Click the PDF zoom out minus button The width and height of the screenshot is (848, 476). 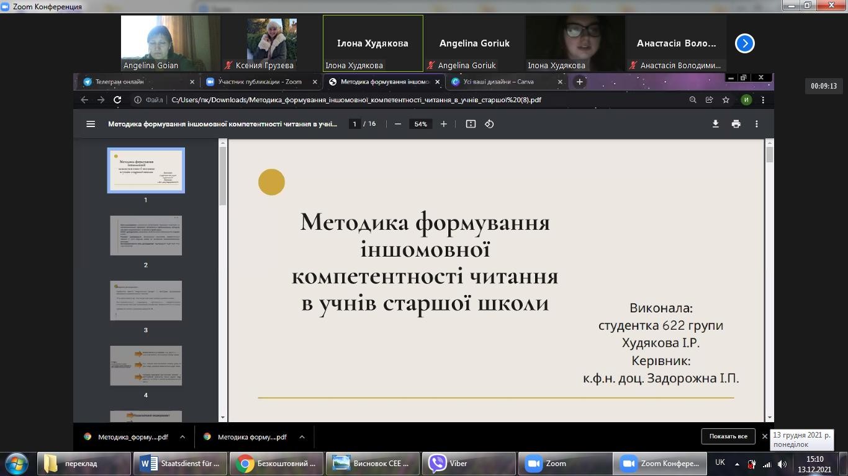(x=398, y=124)
